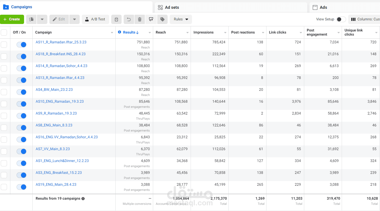
Task: Click the trash delete icon
Action: [140, 19]
